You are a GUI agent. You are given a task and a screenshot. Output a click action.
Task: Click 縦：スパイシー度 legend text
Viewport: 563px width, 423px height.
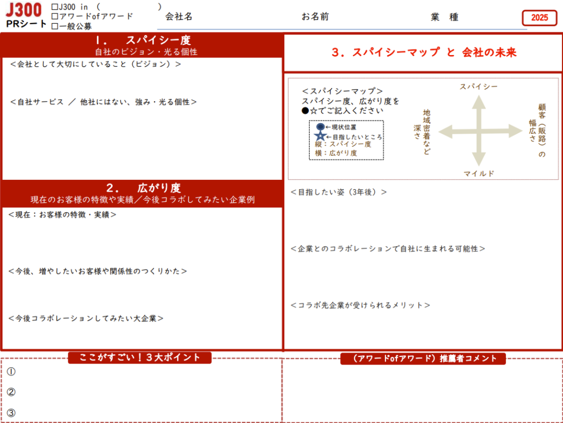pos(343,144)
